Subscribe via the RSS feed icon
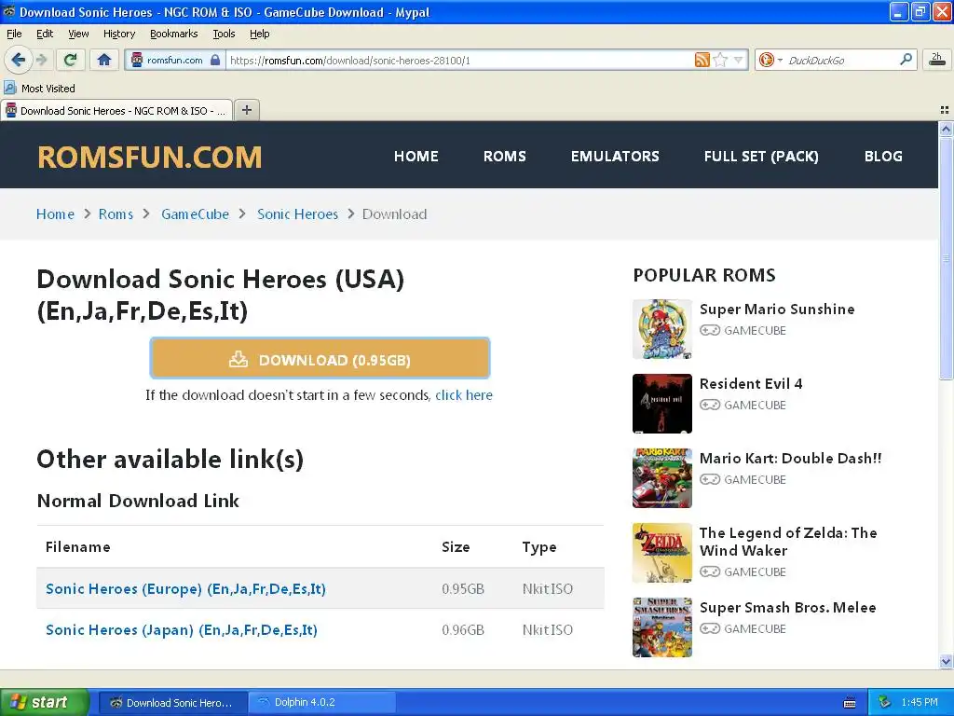Screen dimensions: 954x716 pyautogui.click(x=702, y=60)
